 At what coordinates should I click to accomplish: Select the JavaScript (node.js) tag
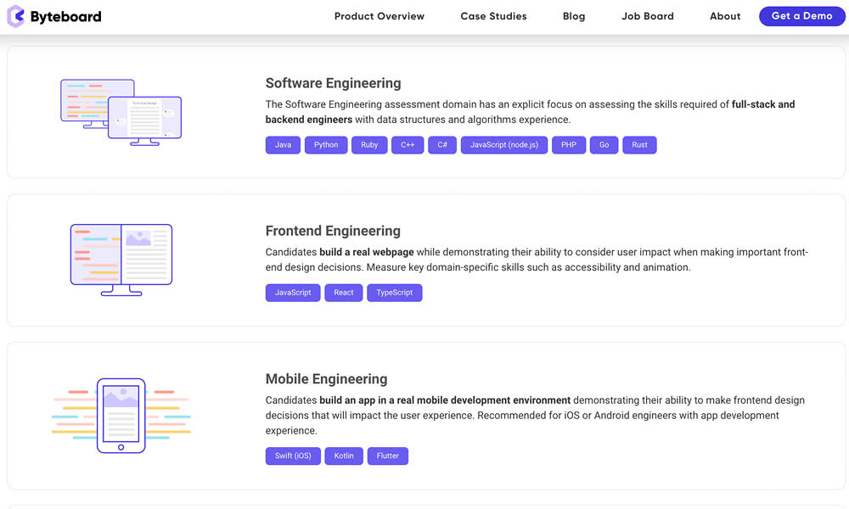504,144
